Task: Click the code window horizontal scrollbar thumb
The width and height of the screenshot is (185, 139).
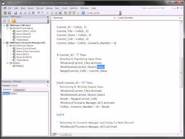Action: (x=66, y=134)
